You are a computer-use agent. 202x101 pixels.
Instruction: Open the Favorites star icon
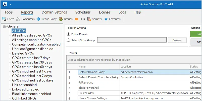(x=106, y=19)
